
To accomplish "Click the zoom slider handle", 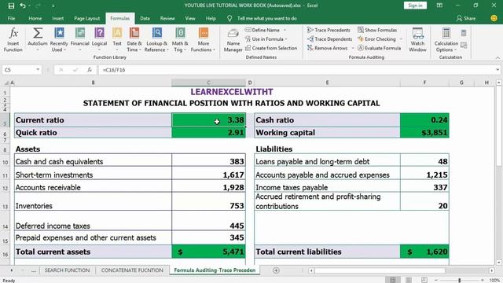I will [x=459, y=280].
